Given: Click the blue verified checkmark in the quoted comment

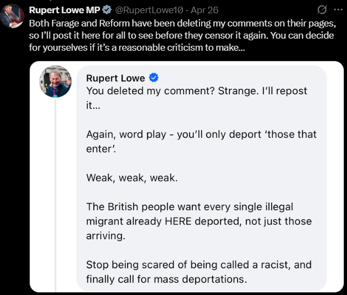Looking at the screenshot, I should click(x=155, y=77).
